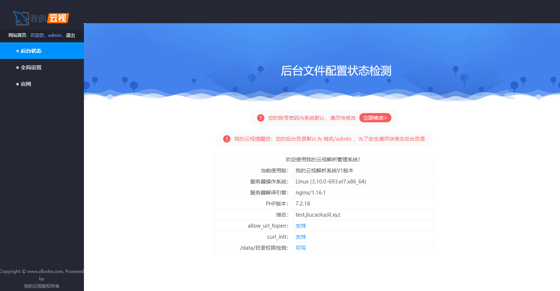Click 支持 status for curl_init

click(301, 237)
